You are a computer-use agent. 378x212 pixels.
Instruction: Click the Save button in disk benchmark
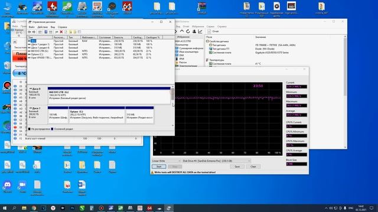point(237,167)
